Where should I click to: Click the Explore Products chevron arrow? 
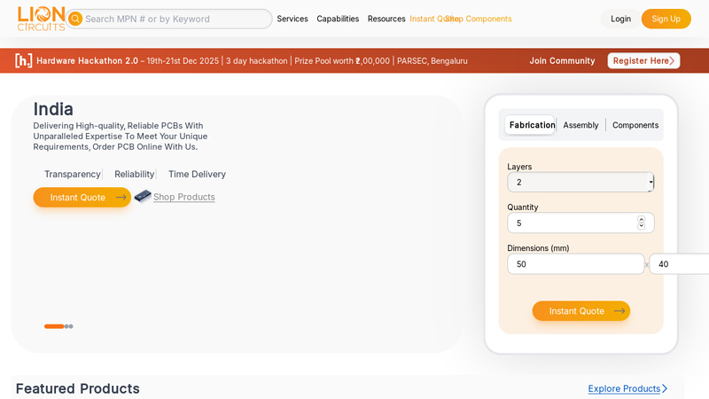click(x=665, y=388)
